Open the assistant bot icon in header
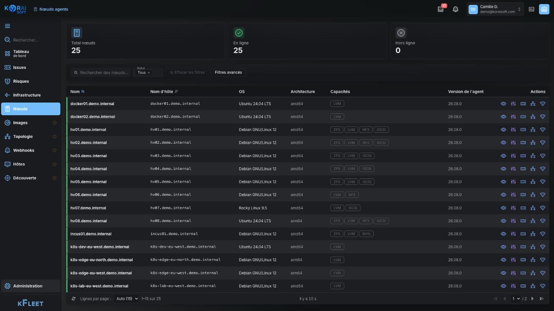The width and height of the screenshot is (554, 311). pos(544,9)
